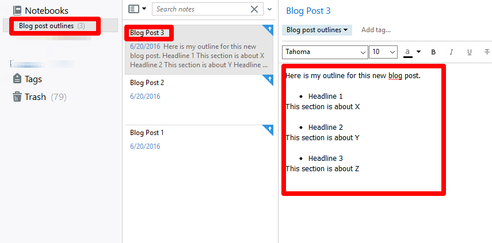Toggle strikethrough formatting

487,52
